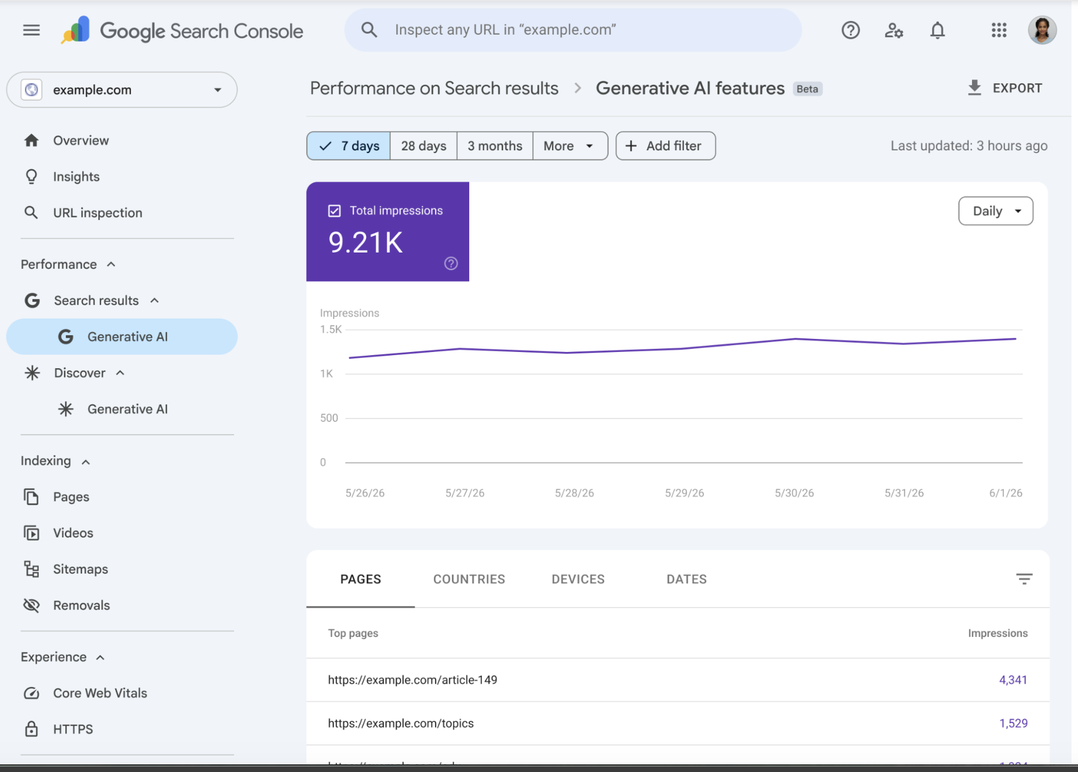Click the HTTPS padlock icon
This screenshot has width=1078, height=772.
(x=31, y=729)
